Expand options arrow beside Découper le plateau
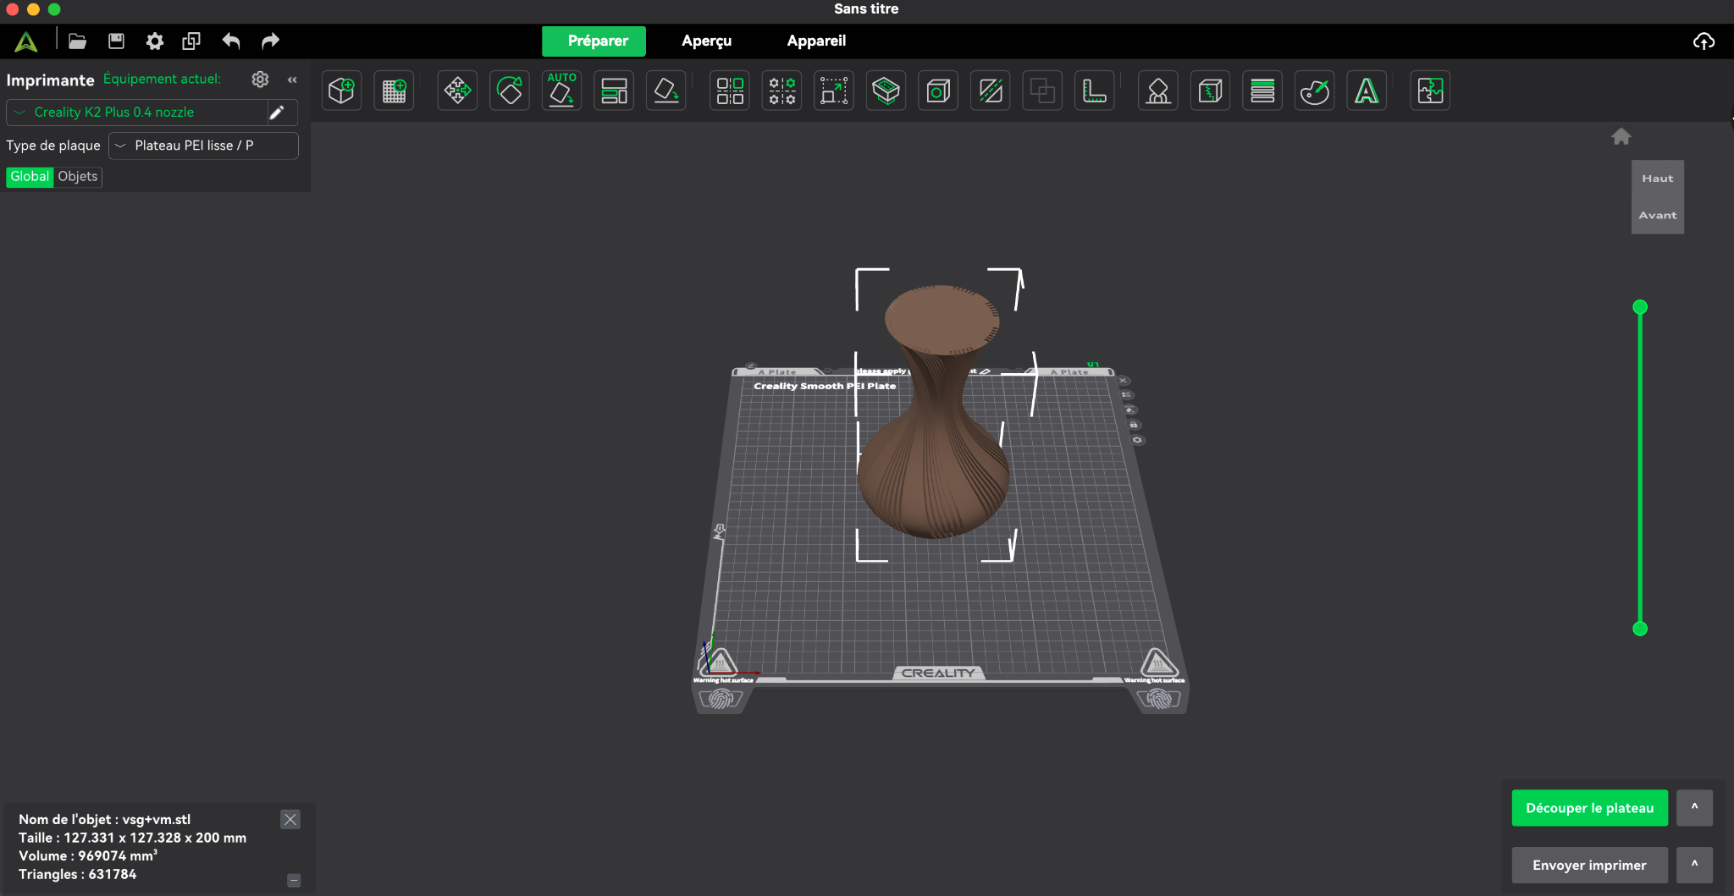 (x=1694, y=807)
